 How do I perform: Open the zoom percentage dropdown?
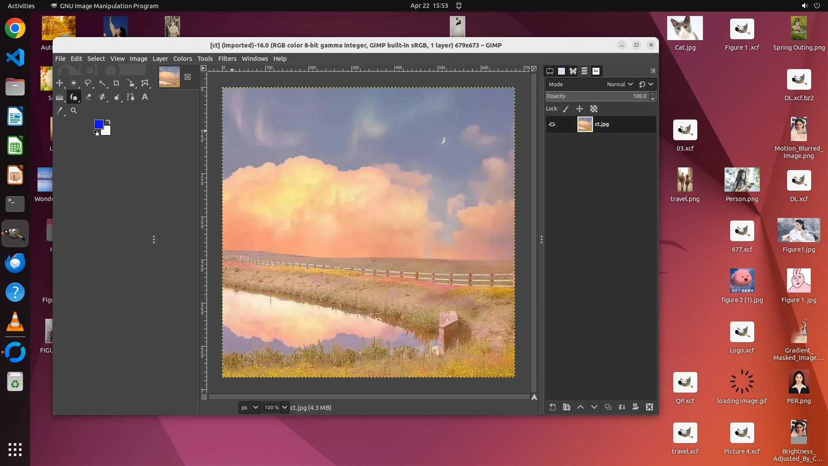(284, 407)
